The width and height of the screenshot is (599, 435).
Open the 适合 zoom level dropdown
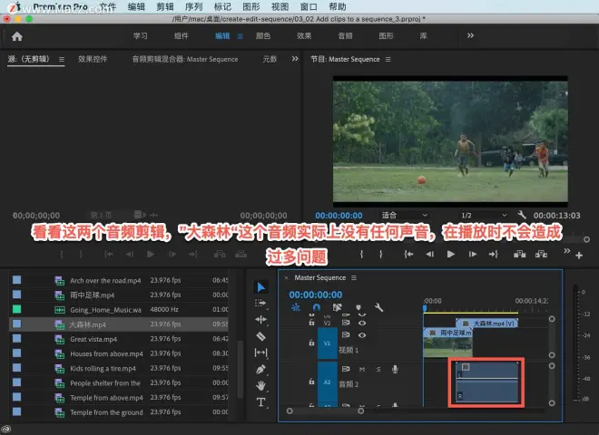tap(404, 215)
